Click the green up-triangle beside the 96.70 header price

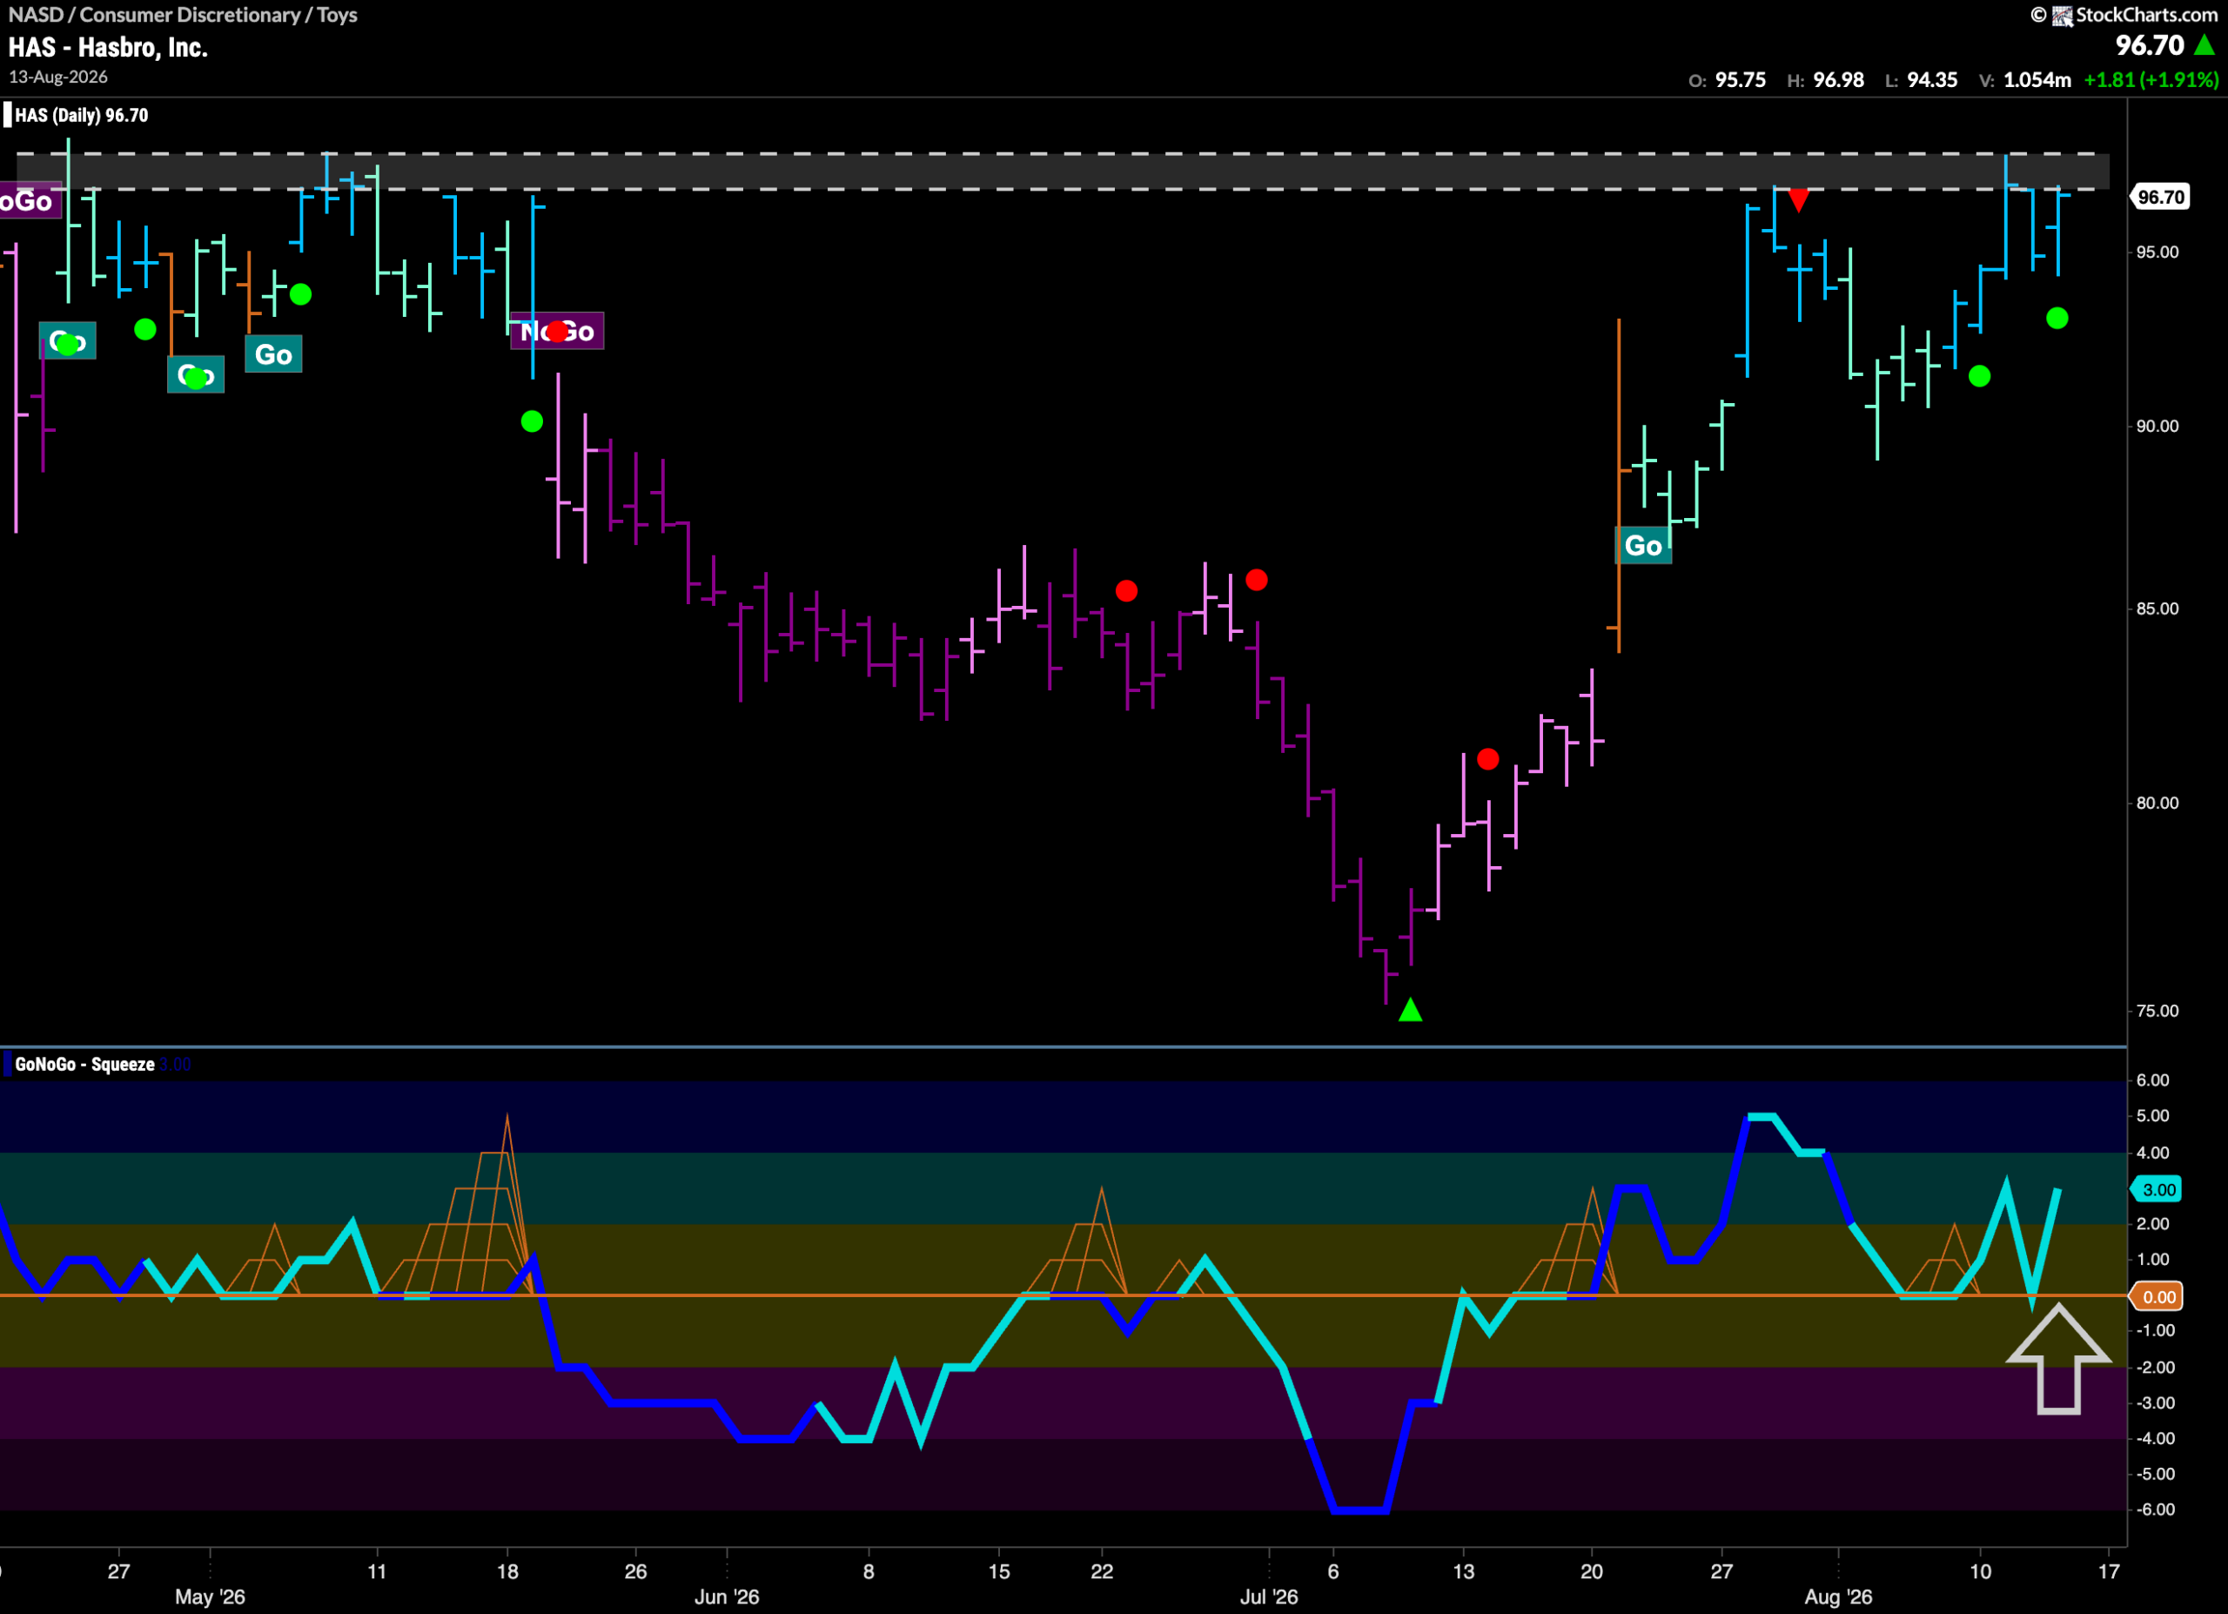(x=2205, y=45)
